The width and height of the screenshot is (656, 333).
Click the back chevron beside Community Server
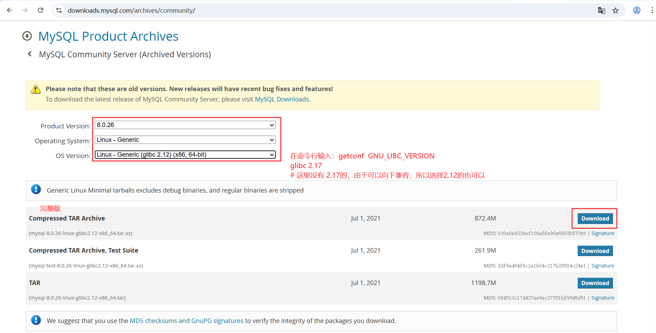click(30, 54)
